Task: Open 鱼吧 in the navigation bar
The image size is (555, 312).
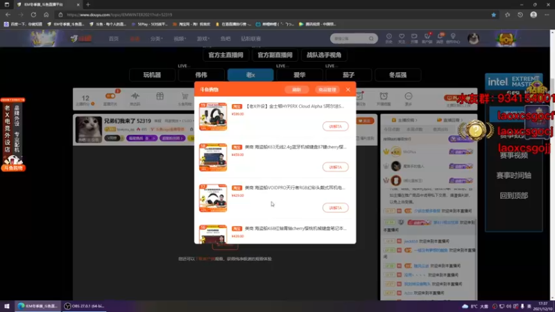Action: click(225, 39)
